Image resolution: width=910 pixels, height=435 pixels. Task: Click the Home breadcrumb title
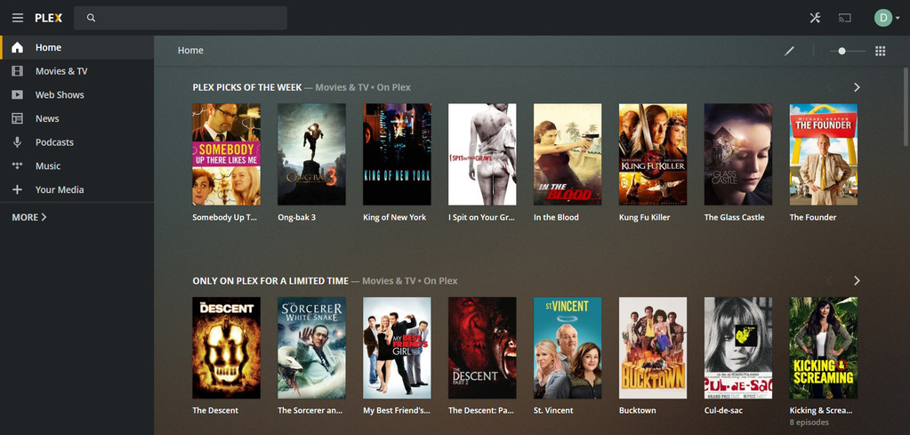(x=190, y=51)
